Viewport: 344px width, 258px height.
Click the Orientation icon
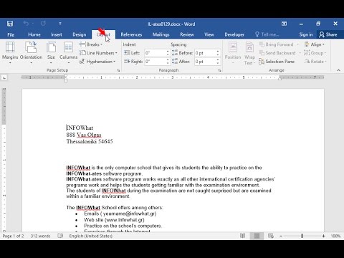point(31,47)
